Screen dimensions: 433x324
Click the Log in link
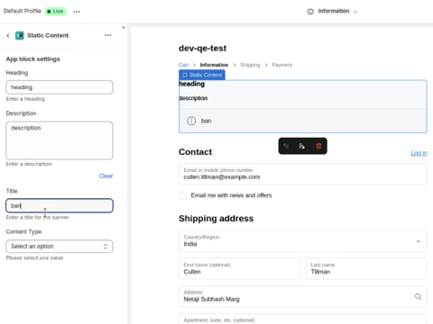pyautogui.click(x=419, y=153)
